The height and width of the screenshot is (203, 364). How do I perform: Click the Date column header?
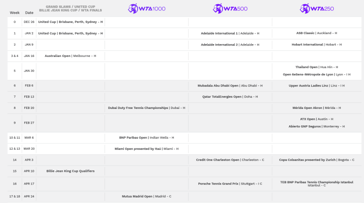coord(29,12)
